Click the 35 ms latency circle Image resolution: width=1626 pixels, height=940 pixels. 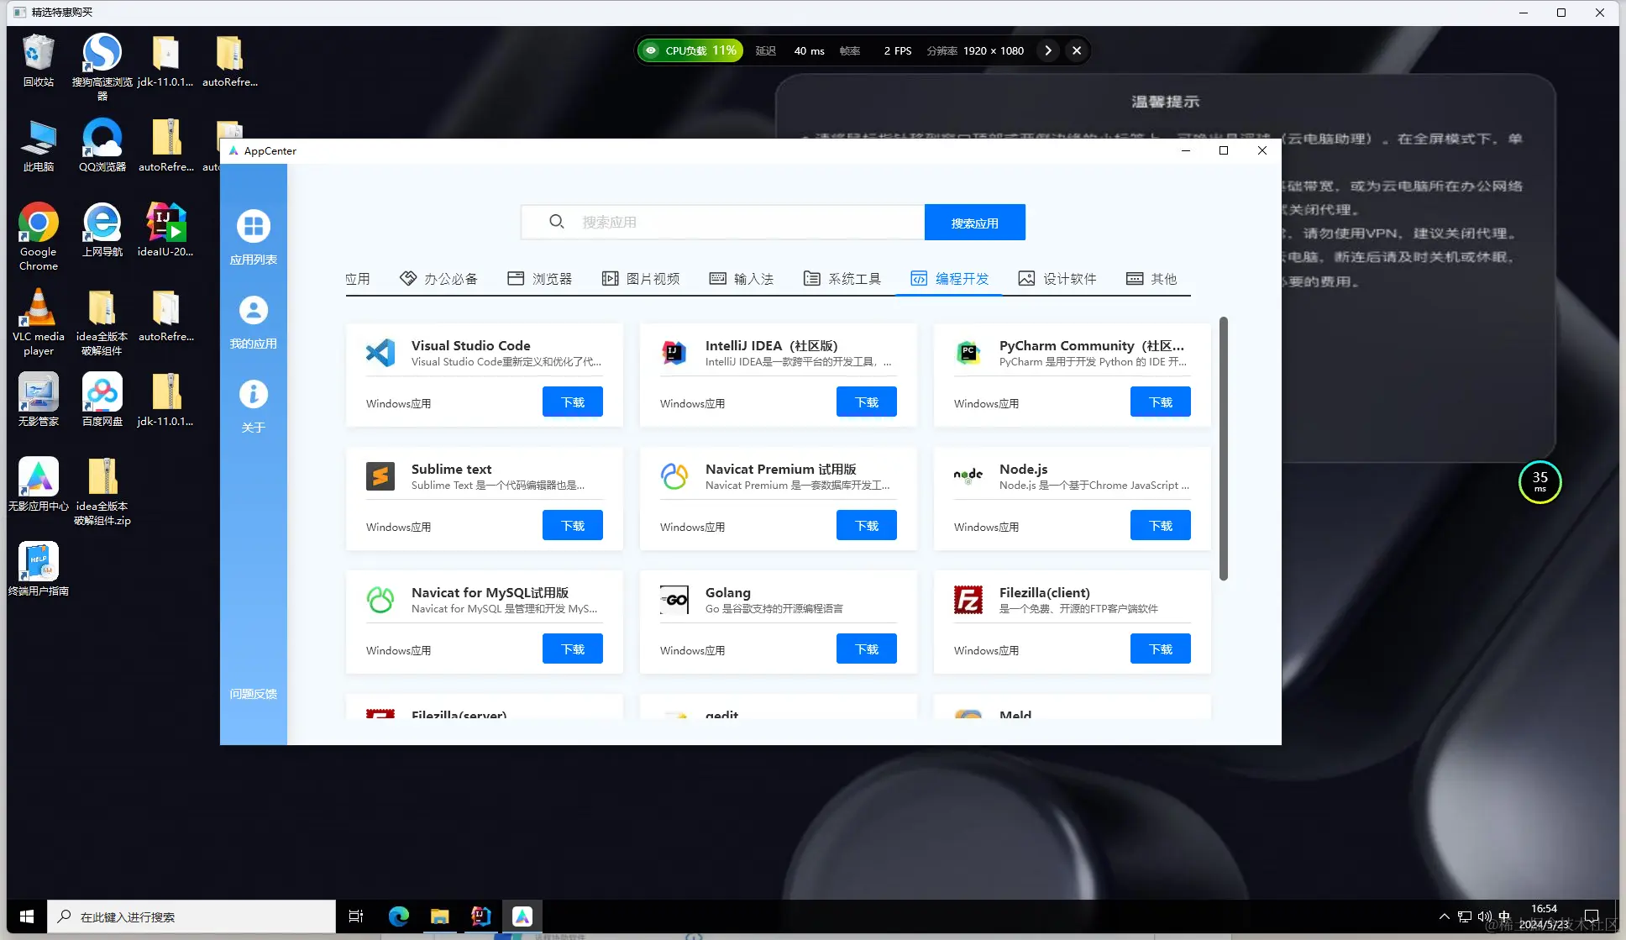(1539, 481)
